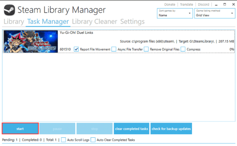The height and width of the screenshot is (146, 237).
Task: Click the stop button
Action: click(x=94, y=129)
